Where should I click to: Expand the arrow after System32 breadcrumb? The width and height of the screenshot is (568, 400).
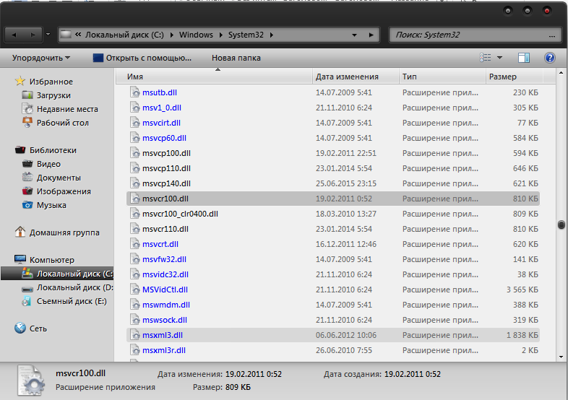(272, 35)
